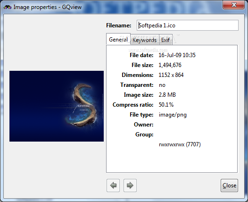Click the Compress ratio label
The height and width of the screenshot is (202, 248).
tap(133, 105)
